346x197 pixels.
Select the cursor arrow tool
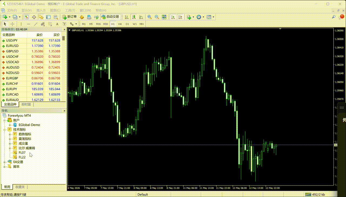coord(5,24)
